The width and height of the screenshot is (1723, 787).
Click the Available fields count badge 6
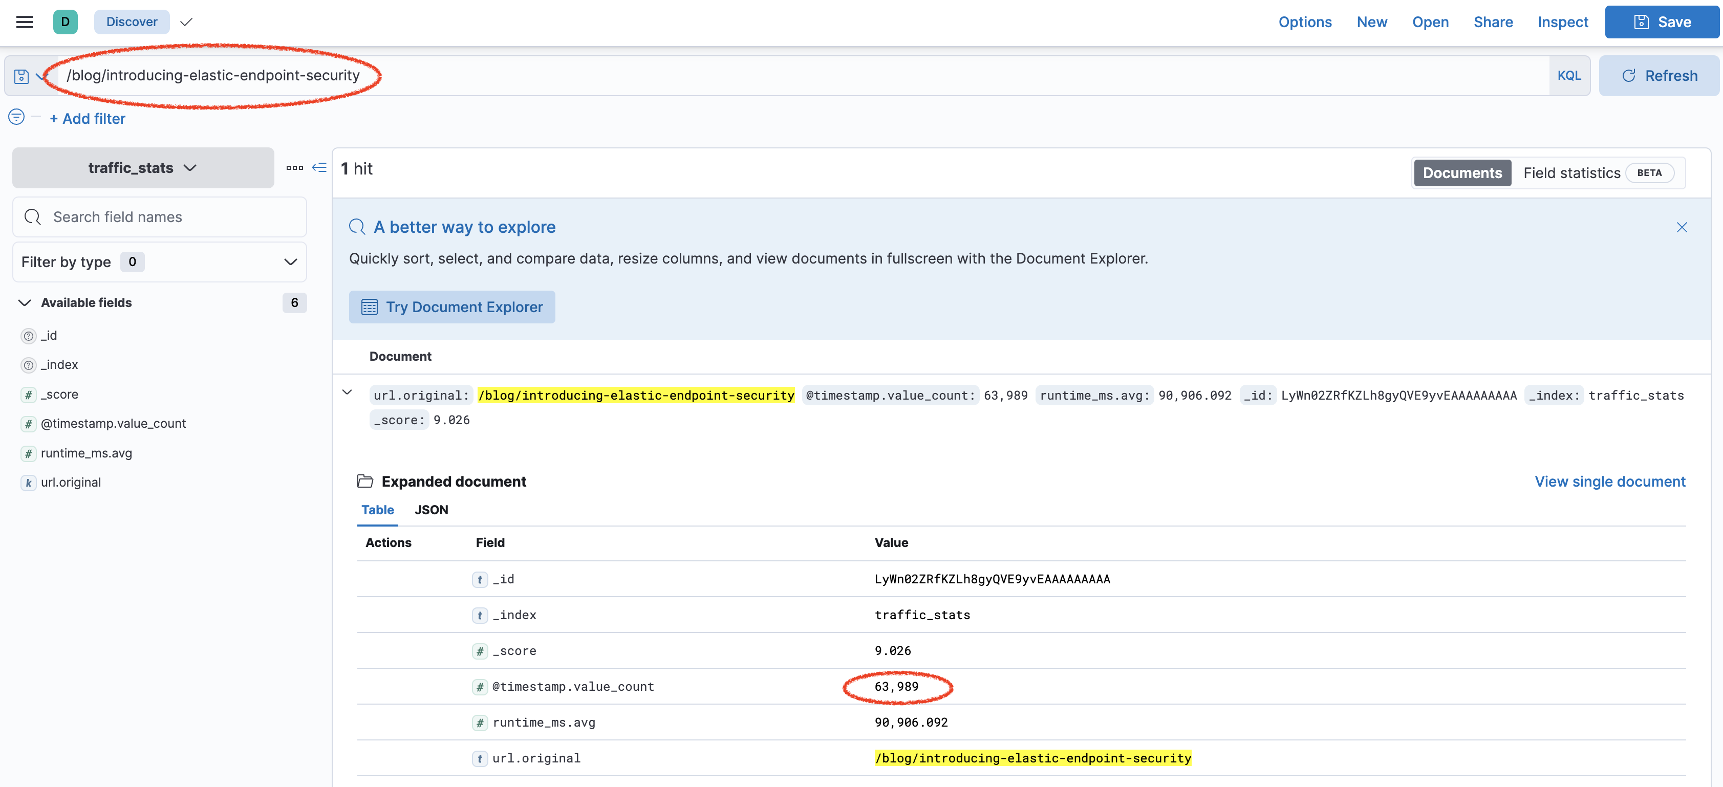point(294,303)
